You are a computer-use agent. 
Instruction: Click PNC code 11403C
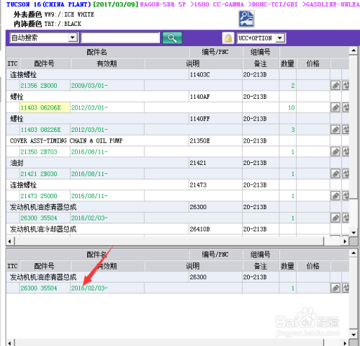tap(200, 75)
